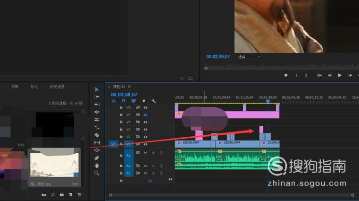Hide the V6 track with eye icon
359x201 pixels.
[145, 107]
